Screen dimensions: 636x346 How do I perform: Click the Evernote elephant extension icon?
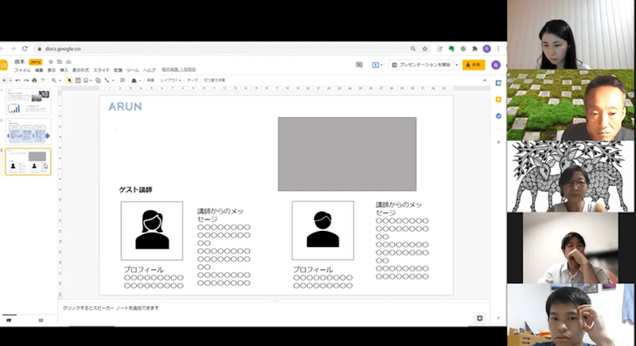[x=451, y=48]
